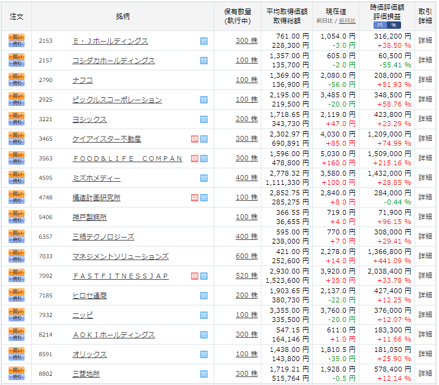
Task: Click the 買い buy button for コシダカホールディングス
Action: [x=17, y=57]
